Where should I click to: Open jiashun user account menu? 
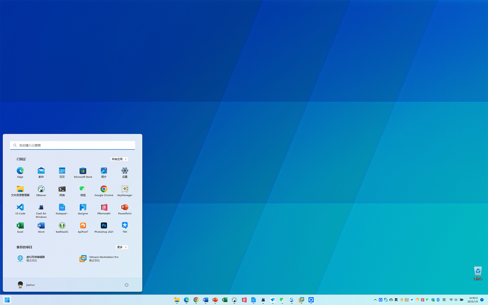click(x=26, y=285)
